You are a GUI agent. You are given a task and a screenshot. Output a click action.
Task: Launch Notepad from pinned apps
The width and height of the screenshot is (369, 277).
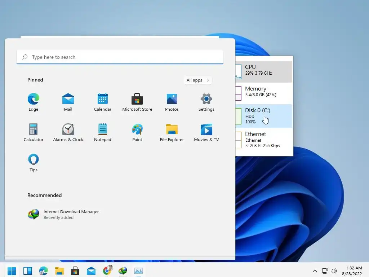tap(103, 132)
